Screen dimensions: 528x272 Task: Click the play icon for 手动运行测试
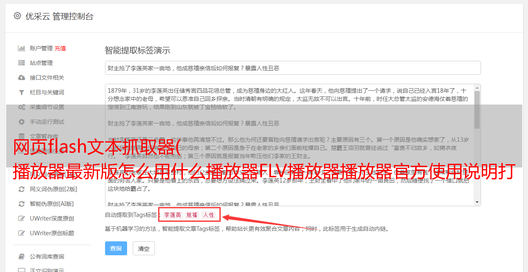click(22, 122)
